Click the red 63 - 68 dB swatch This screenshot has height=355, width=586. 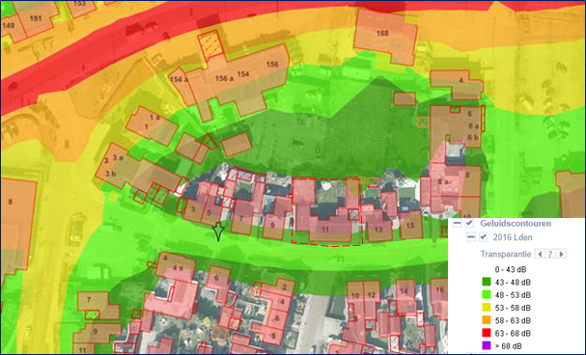click(x=487, y=333)
